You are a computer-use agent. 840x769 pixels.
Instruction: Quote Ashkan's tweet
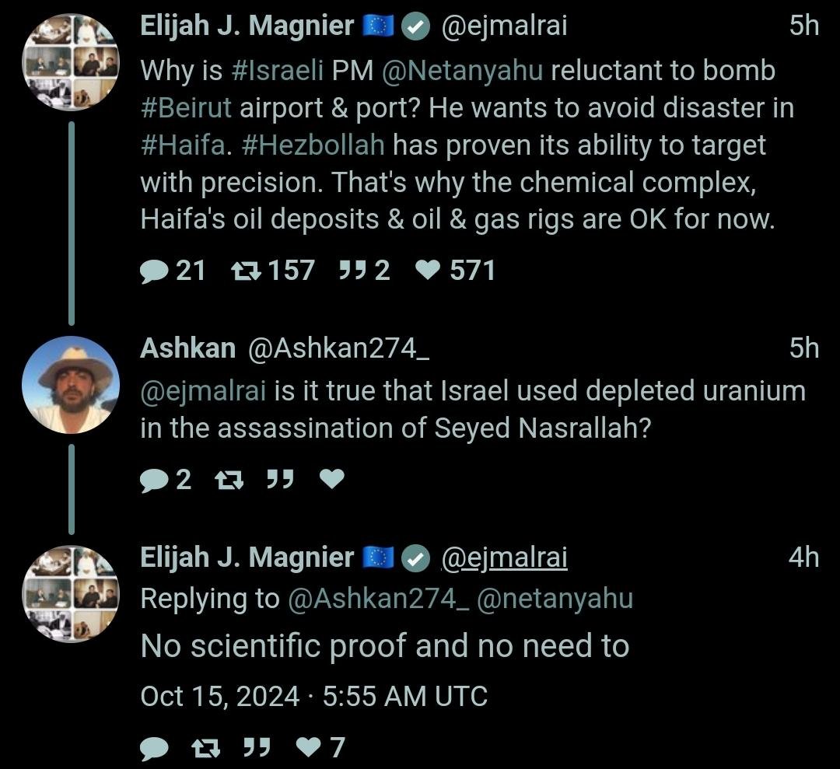280,480
